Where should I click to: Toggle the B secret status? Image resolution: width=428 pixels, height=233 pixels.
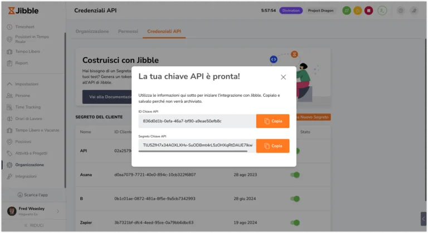tap(295, 199)
